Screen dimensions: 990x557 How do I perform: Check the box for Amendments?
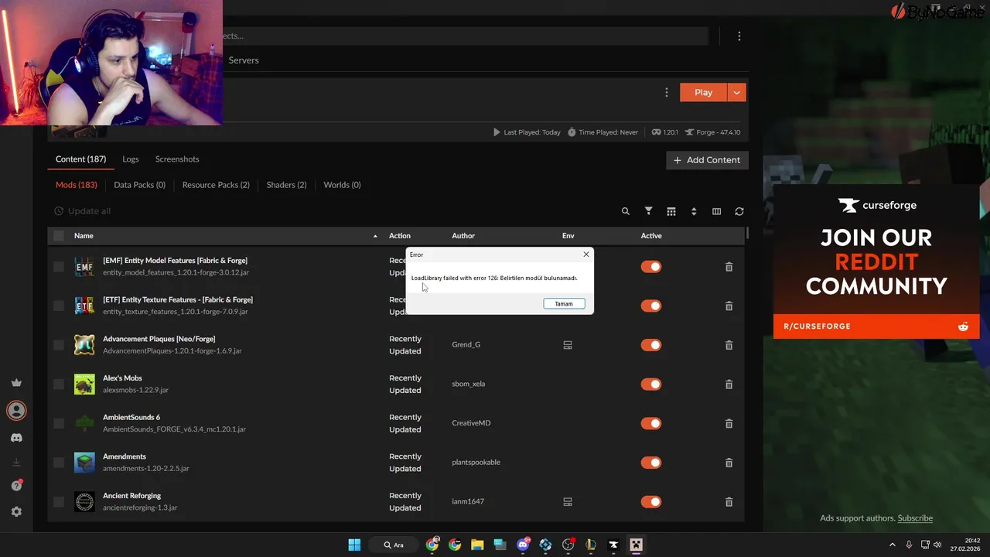pos(59,463)
